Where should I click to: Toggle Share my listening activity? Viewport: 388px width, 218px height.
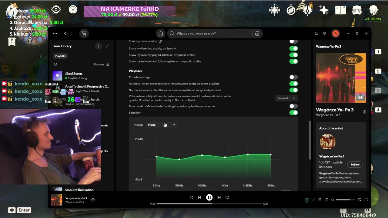pyautogui.click(x=293, y=48)
